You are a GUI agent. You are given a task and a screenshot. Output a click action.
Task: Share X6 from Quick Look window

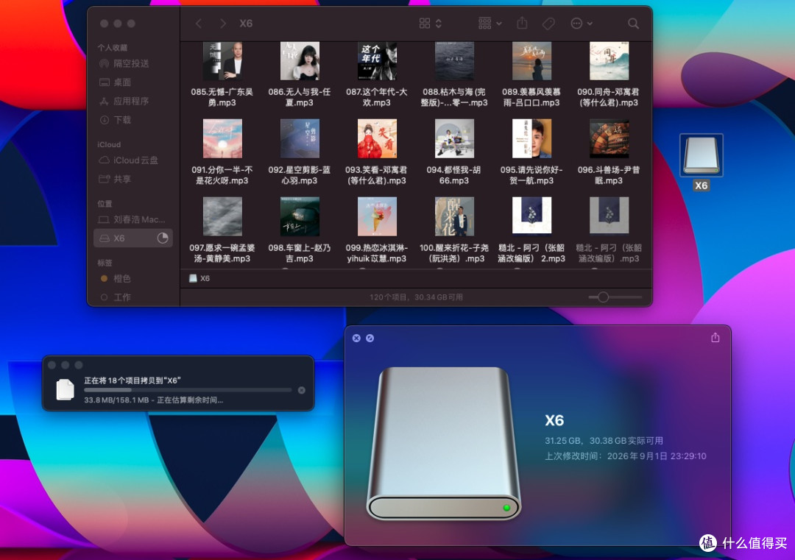[x=715, y=338]
